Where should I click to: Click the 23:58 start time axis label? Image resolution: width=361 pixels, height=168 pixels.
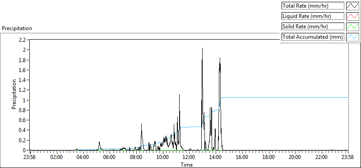(x=30, y=158)
